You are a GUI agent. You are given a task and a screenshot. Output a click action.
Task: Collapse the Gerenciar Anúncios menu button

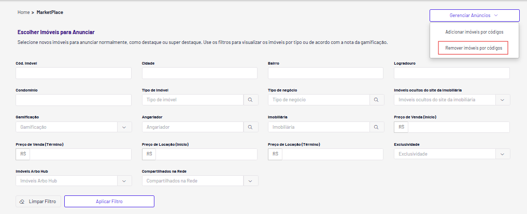[474, 16]
